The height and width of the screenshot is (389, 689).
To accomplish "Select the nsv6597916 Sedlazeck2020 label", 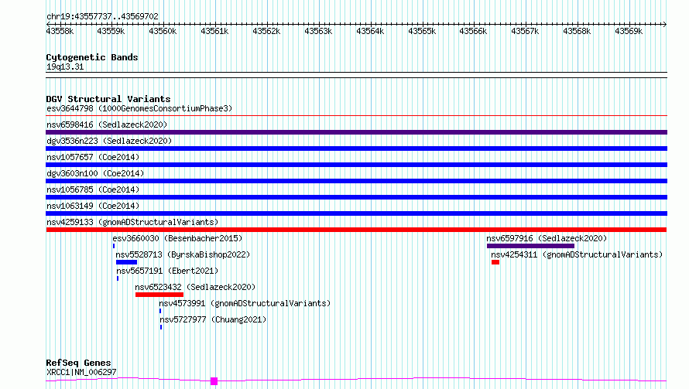I will coord(547,238).
